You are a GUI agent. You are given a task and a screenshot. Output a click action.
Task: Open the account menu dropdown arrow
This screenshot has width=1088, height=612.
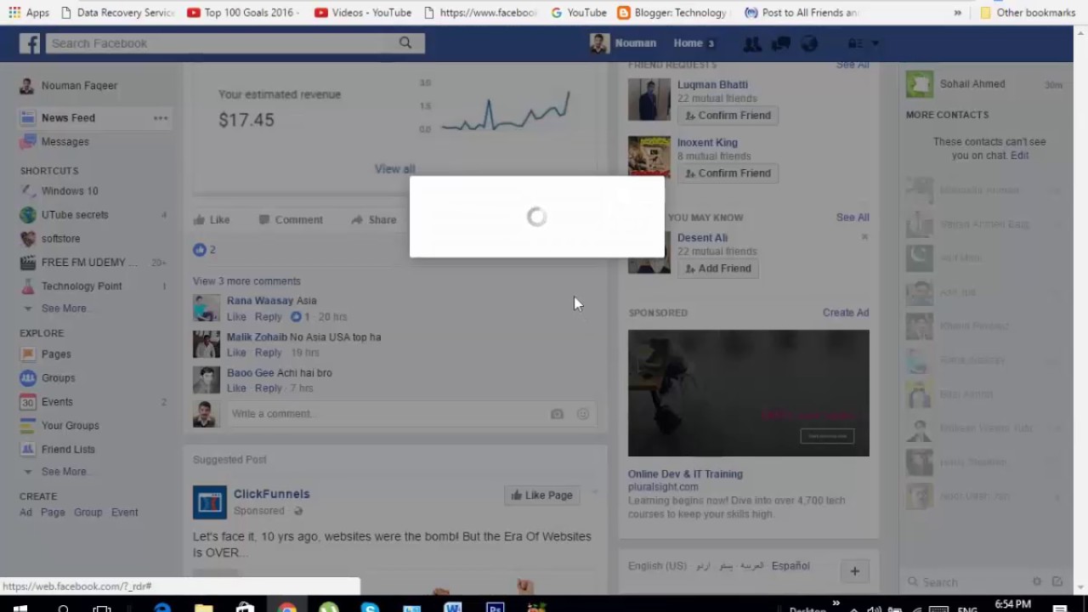tap(875, 43)
